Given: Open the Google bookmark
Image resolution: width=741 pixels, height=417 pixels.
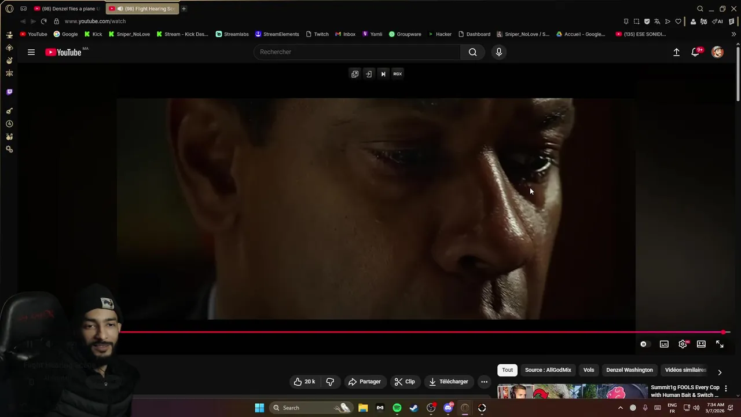Looking at the screenshot, I should pos(65,34).
